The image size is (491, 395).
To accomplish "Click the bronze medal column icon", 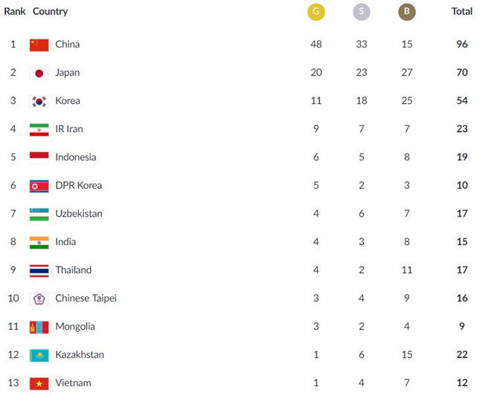I will click(407, 12).
